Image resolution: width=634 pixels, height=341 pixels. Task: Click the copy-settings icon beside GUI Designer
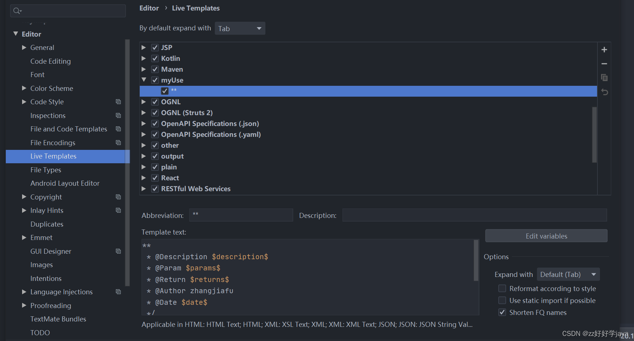click(x=118, y=251)
